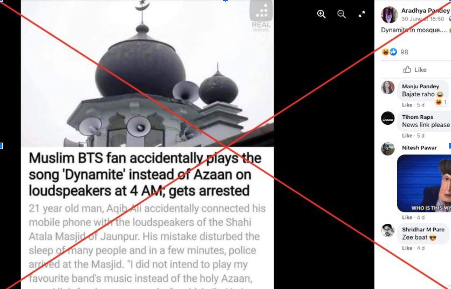The width and height of the screenshot is (451, 289).
Task: Zoom out of the photo
Action: click(x=341, y=14)
